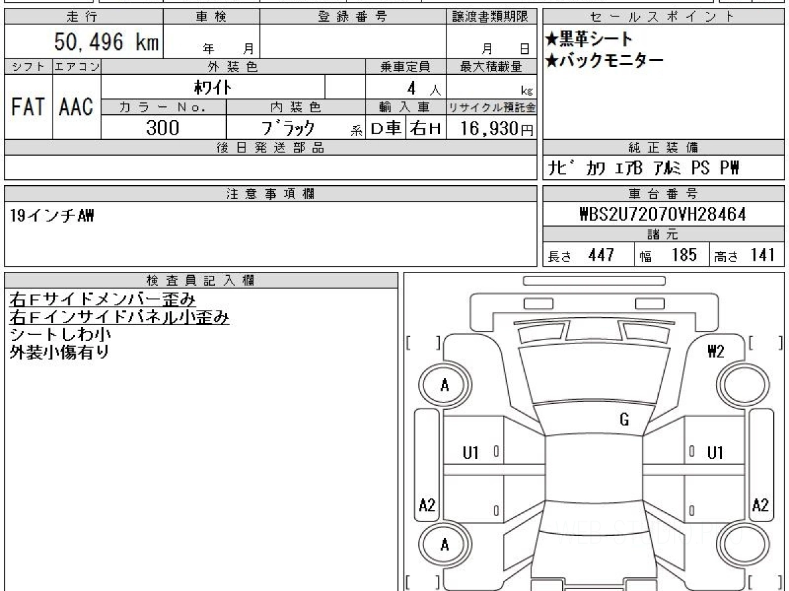Select the length value 447

click(601, 255)
